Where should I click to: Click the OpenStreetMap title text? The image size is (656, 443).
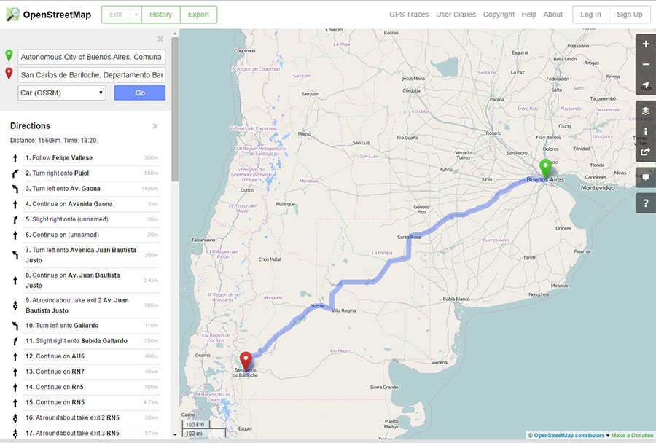[x=57, y=15]
